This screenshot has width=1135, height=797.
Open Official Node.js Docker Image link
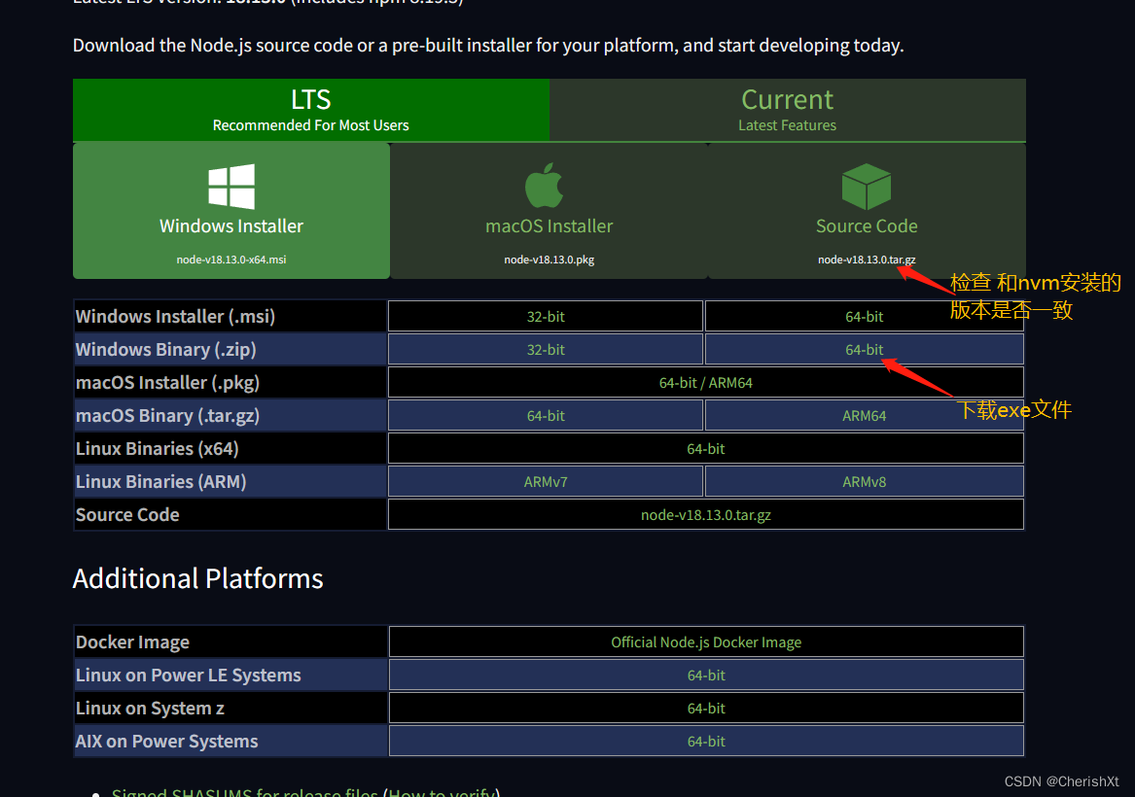pyautogui.click(x=706, y=642)
